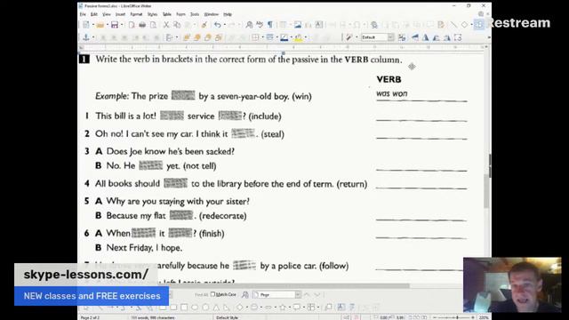
Task: Click the Anchor icon
Action: click(x=86, y=37)
